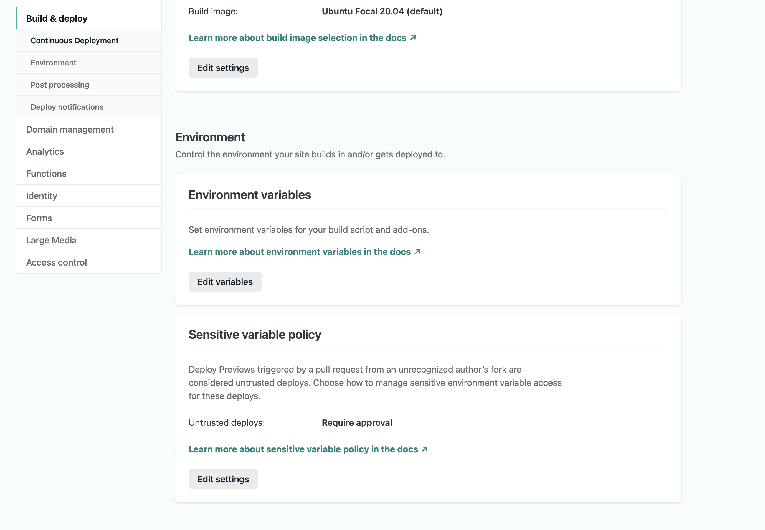Open the Continuous Deployment settings section
Screen dimensions: 765x530
[74, 40]
